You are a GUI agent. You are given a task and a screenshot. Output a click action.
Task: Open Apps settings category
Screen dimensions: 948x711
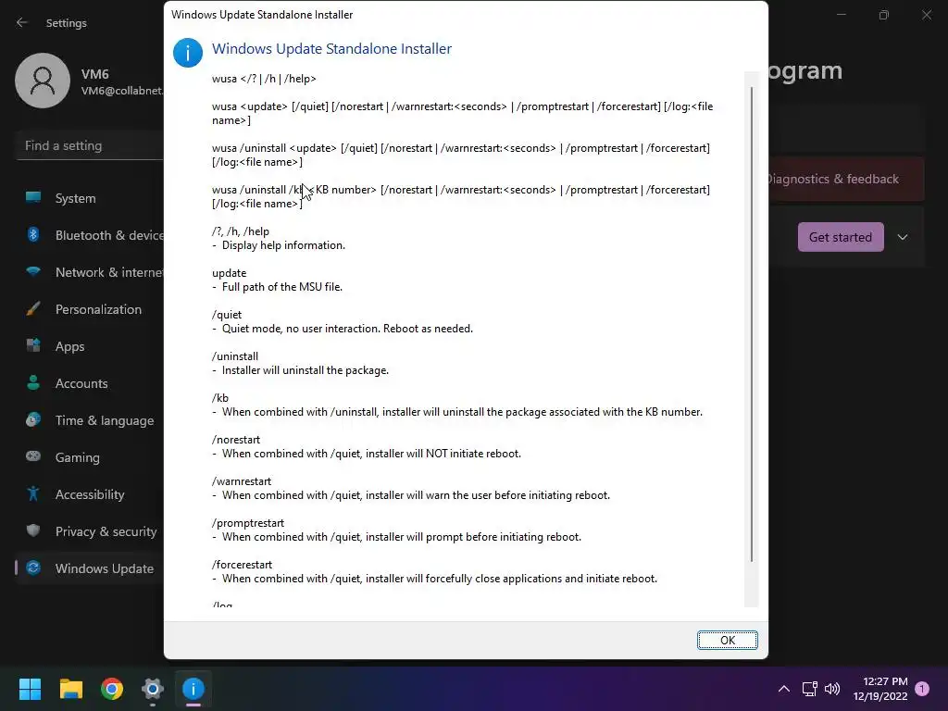(x=91, y=346)
